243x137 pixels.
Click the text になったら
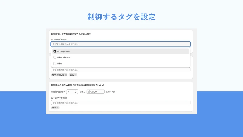click(x=111, y=92)
